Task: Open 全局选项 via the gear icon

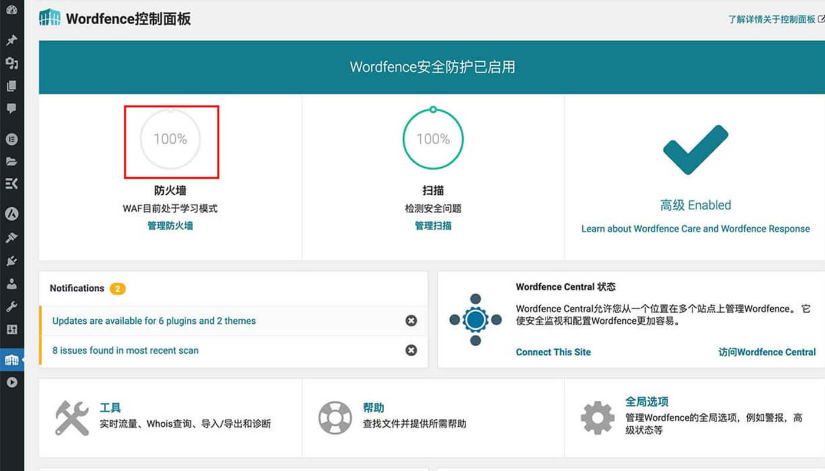Action: 598,417
